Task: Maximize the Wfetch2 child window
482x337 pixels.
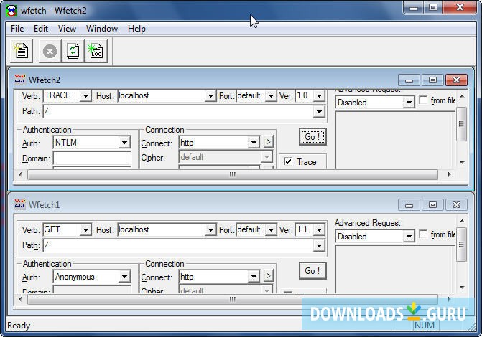Action: tap(432, 80)
